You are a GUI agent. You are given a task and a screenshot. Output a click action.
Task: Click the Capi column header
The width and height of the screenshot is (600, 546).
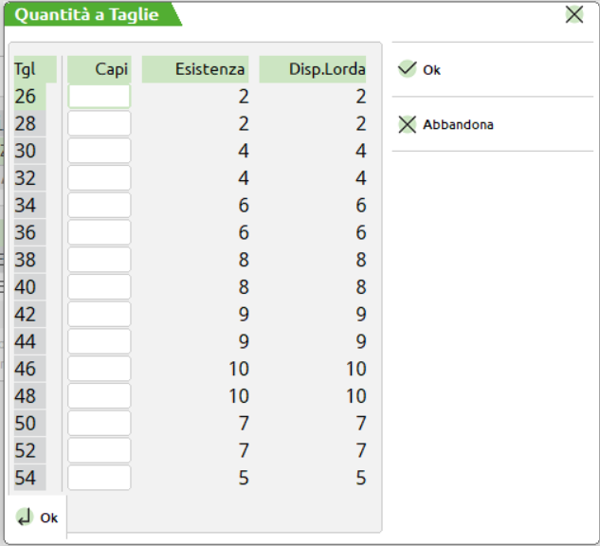click(x=99, y=69)
